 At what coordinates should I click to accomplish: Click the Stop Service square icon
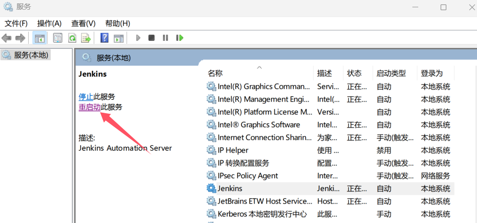[152, 38]
